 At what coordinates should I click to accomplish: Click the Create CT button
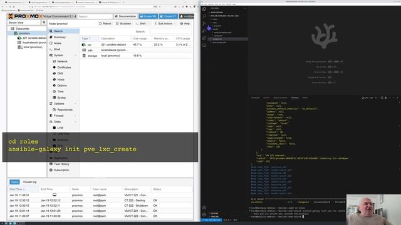tap(169, 16)
